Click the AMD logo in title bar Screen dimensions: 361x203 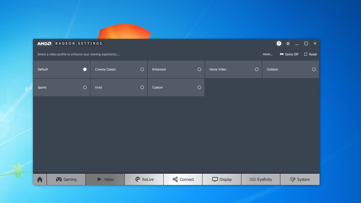point(44,43)
